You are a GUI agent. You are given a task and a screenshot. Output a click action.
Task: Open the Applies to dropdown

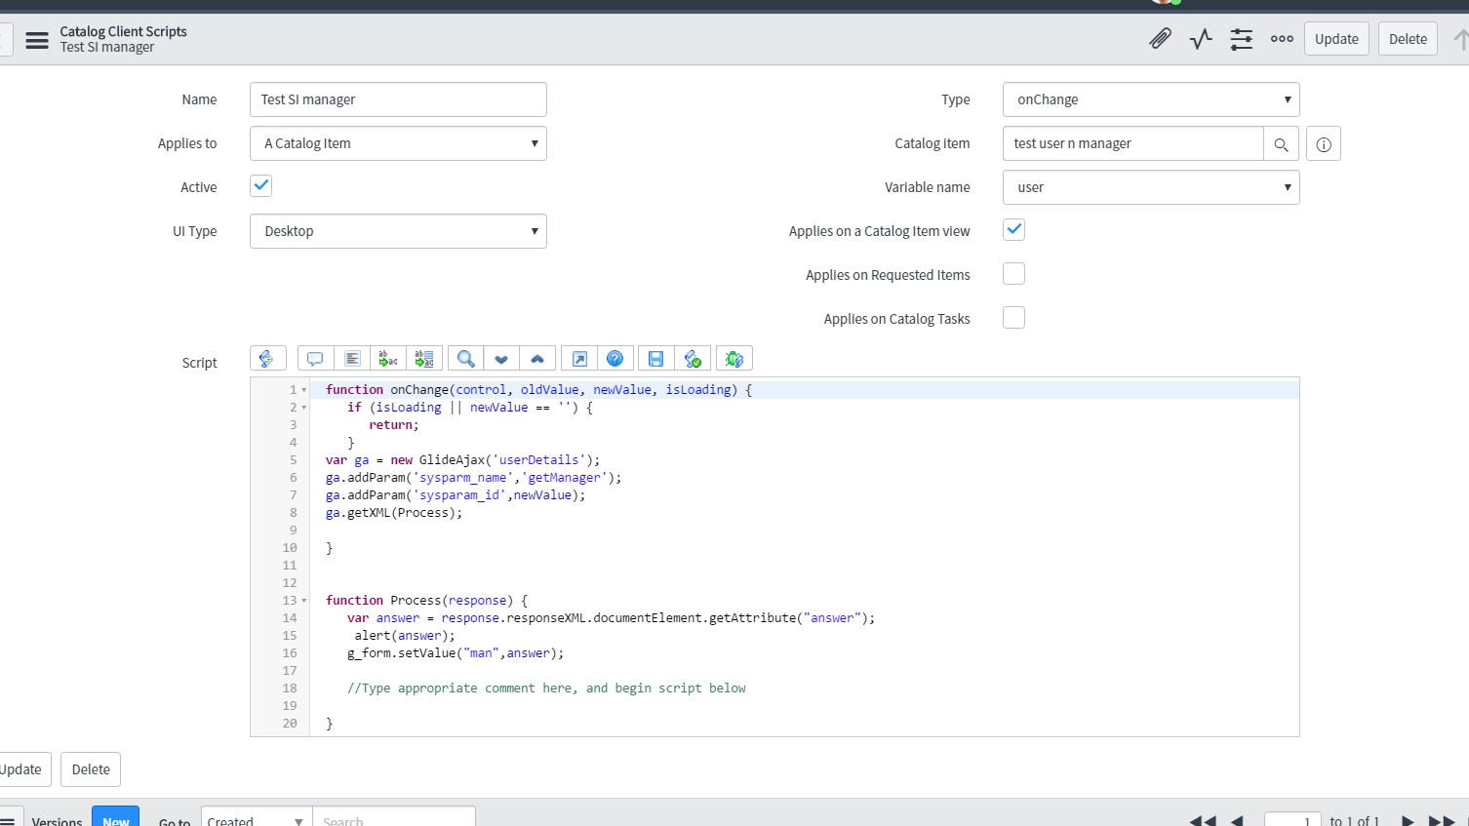398,143
